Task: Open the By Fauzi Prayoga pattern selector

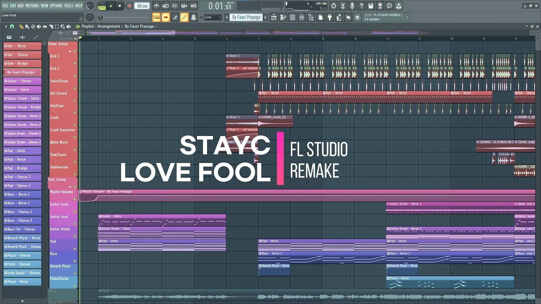Action: 246,17
